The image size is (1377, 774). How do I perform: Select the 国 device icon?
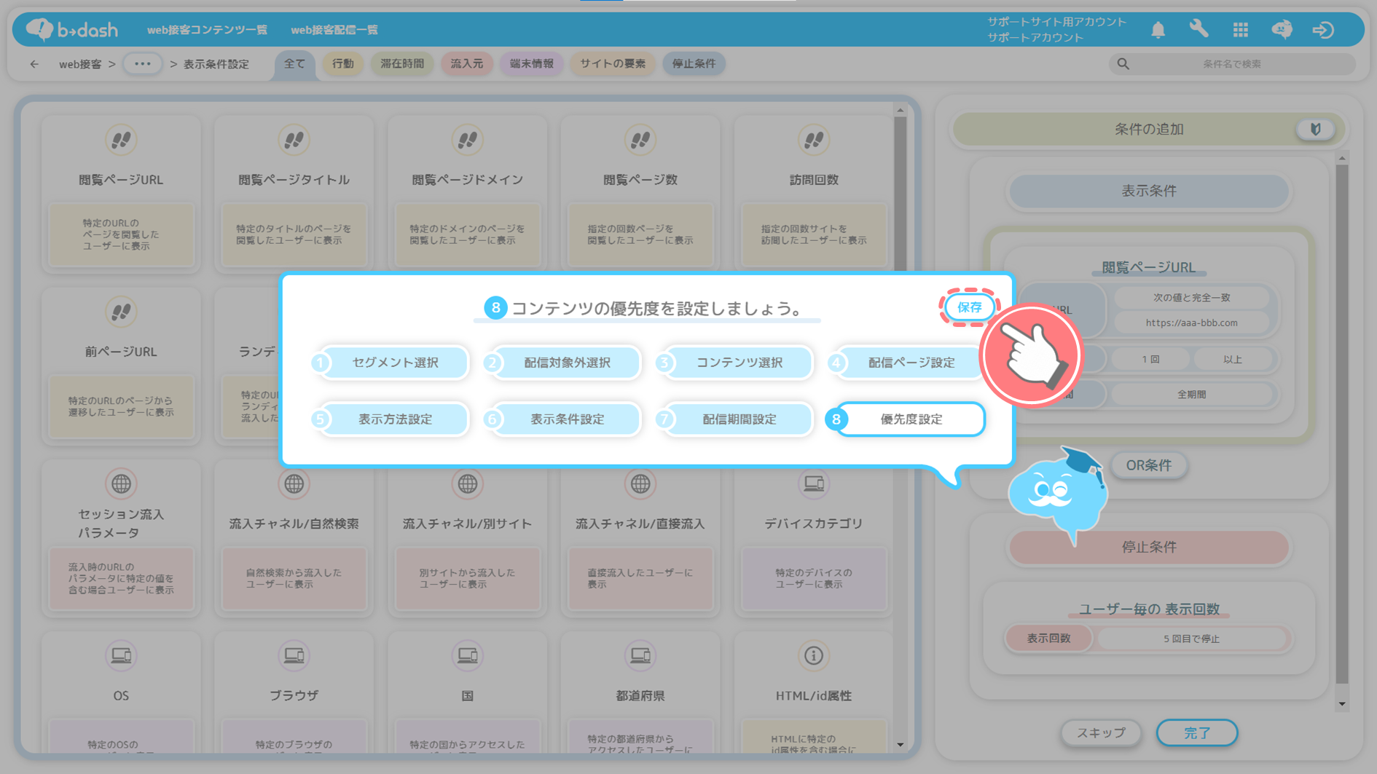(x=468, y=655)
